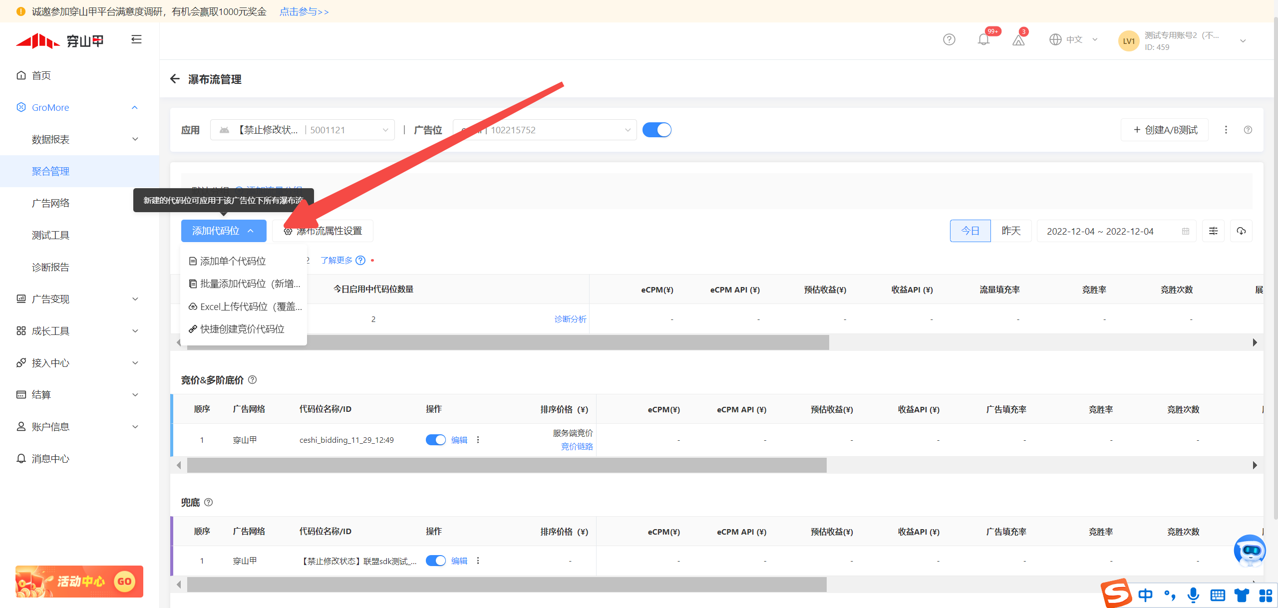
Task: Select 批量添加代码位 menu entry
Action: 245,284
